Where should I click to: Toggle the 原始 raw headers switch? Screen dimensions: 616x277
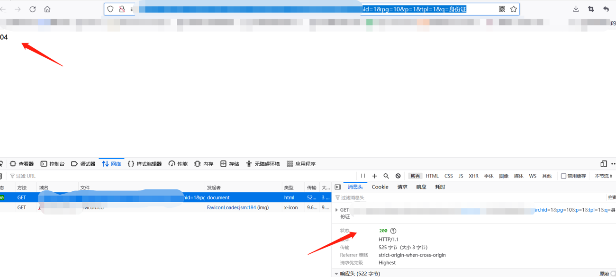click(613, 274)
